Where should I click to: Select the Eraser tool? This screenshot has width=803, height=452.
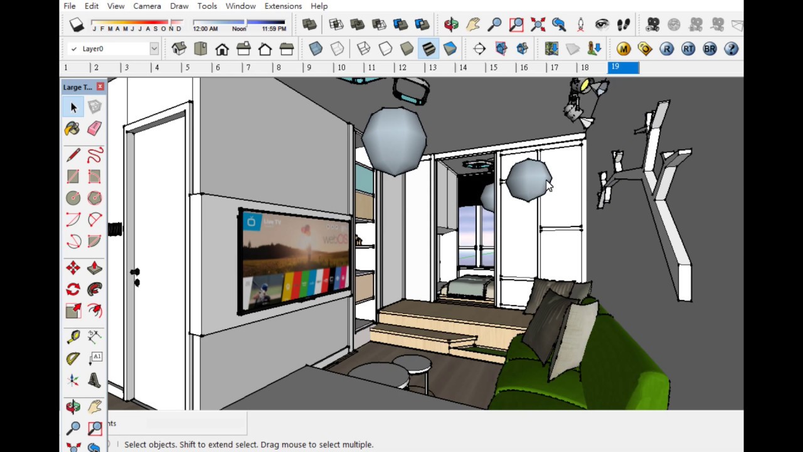point(94,129)
